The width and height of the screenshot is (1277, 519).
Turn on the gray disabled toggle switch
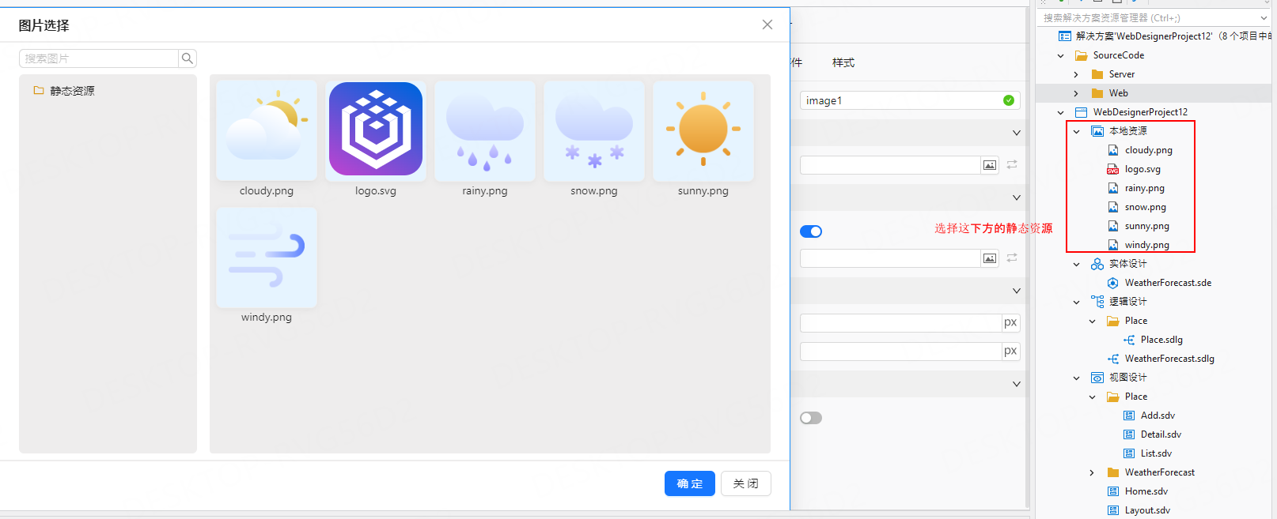pos(811,418)
